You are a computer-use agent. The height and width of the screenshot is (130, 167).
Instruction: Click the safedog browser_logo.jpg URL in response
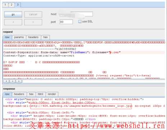click(x=81, y=106)
